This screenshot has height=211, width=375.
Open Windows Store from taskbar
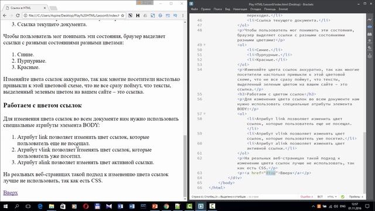[63, 206]
